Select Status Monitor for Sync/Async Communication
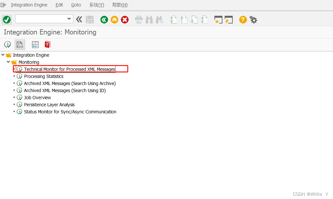The width and height of the screenshot is (333, 199). point(70,112)
